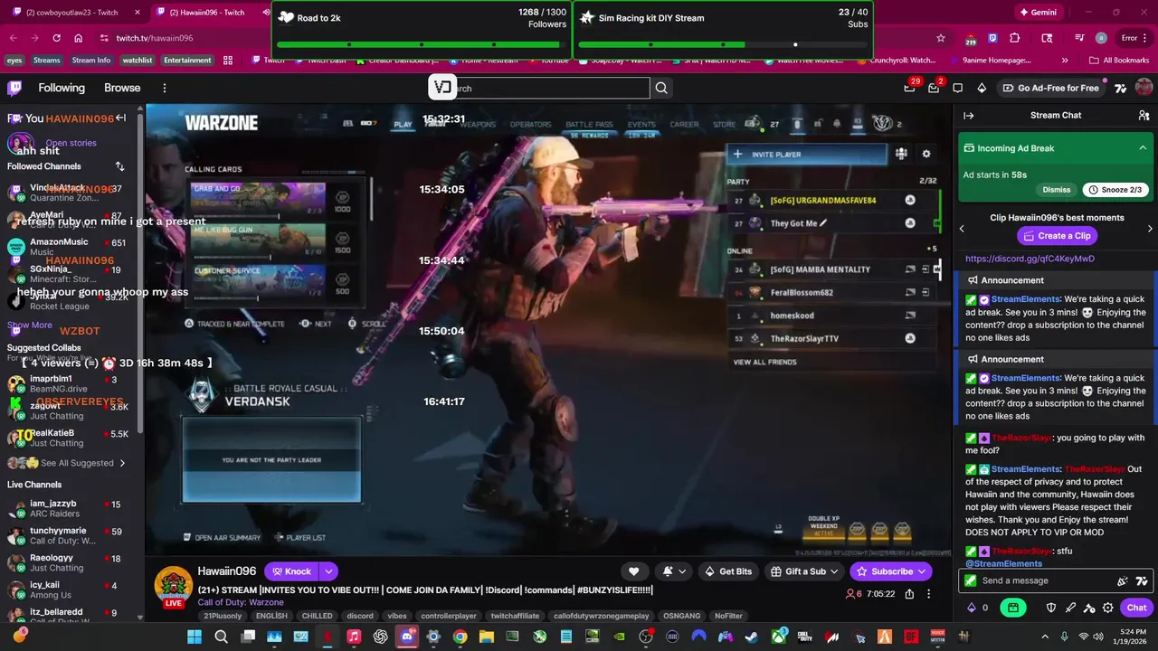The width and height of the screenshot is (1158, 651).
Task: Open the chat settings gear
Action: [x=1108, y=608]
